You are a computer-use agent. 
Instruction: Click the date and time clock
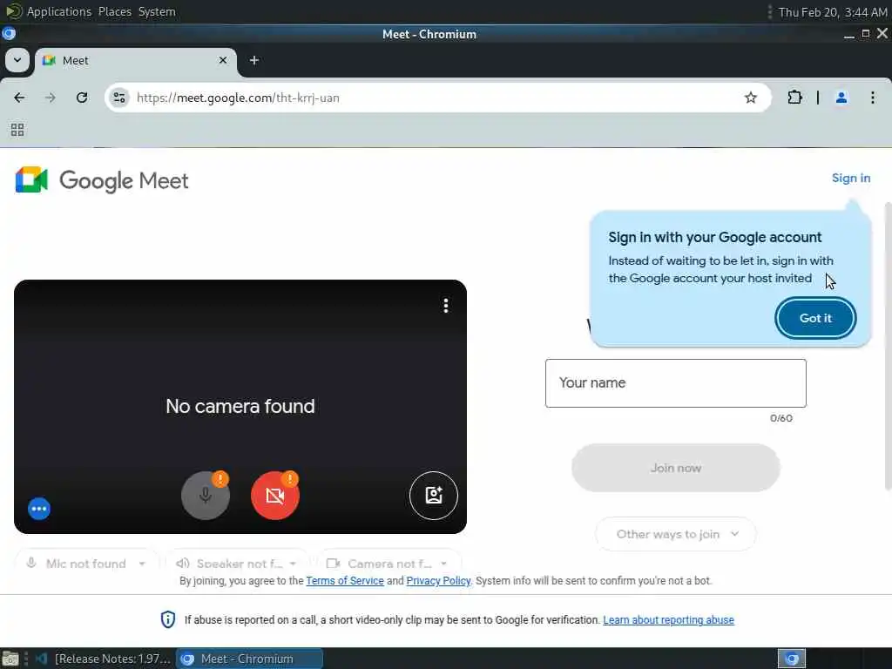click(x=832, y=12)
